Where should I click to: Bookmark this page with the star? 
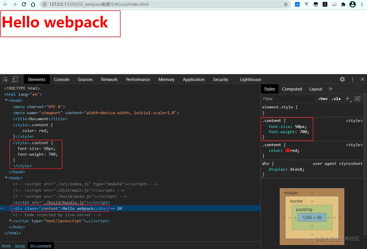tap(286, 4)
